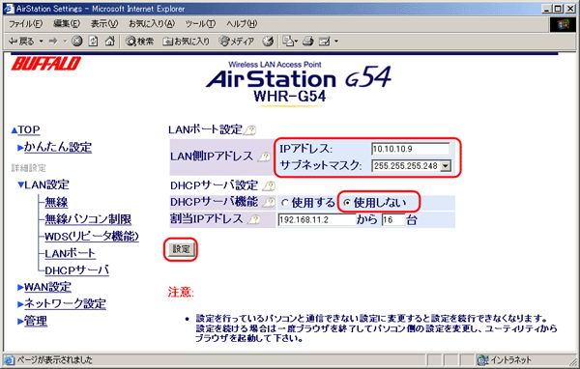Click IE icon in title bar
The image size is (580, 369).
pyautogui.click(x=9, y=8)
